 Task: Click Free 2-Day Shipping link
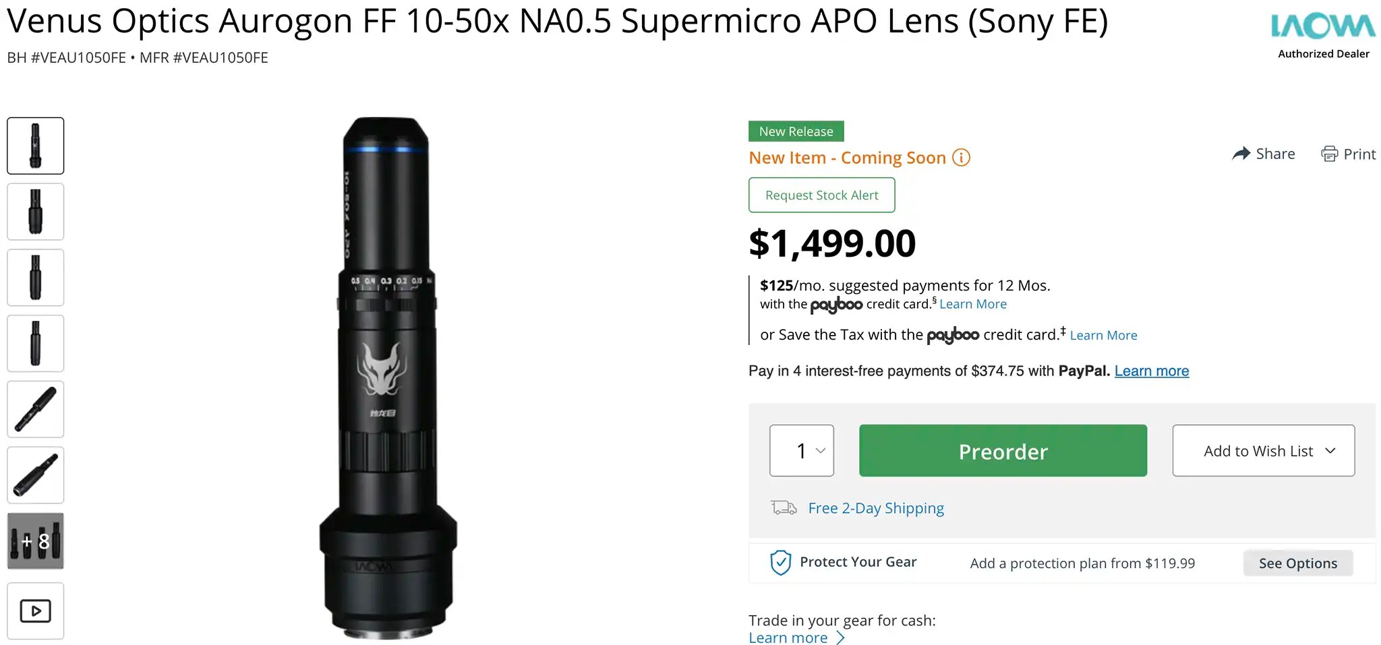pyautogui.click(x=875, y=508)
